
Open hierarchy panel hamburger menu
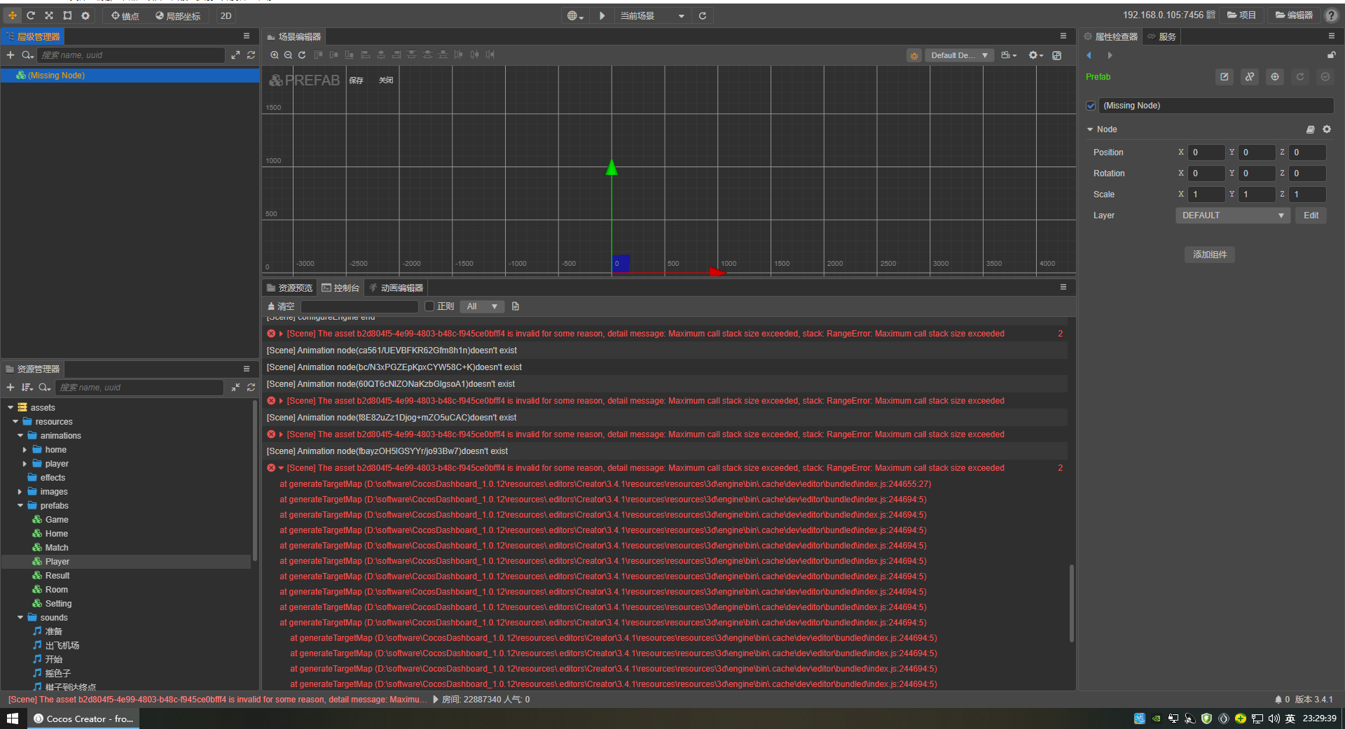point(247,36)
